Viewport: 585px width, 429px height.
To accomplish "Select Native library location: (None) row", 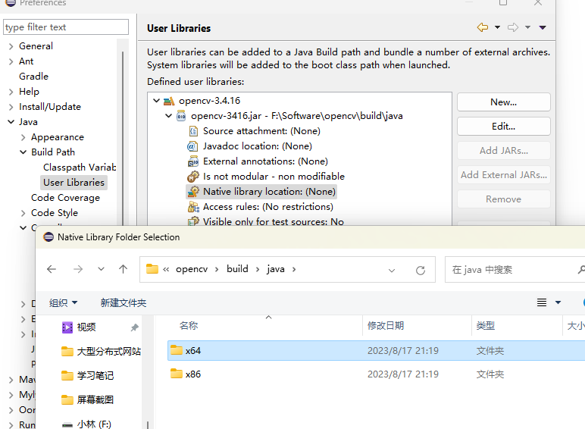I will tap(261, 192).
